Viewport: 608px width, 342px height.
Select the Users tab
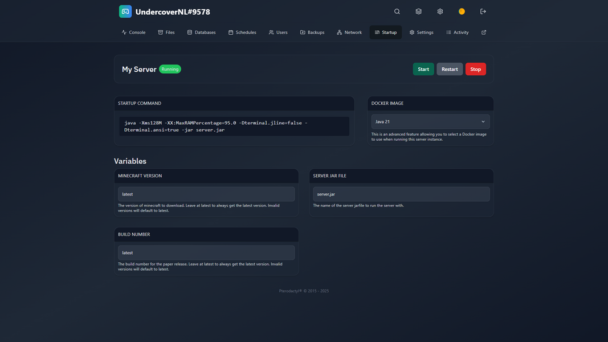tap(278, 32)
